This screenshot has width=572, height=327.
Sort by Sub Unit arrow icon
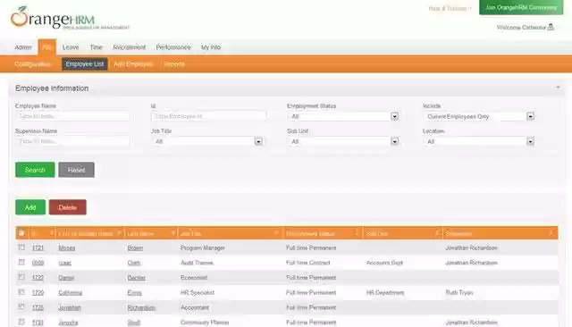coord(437,233)
